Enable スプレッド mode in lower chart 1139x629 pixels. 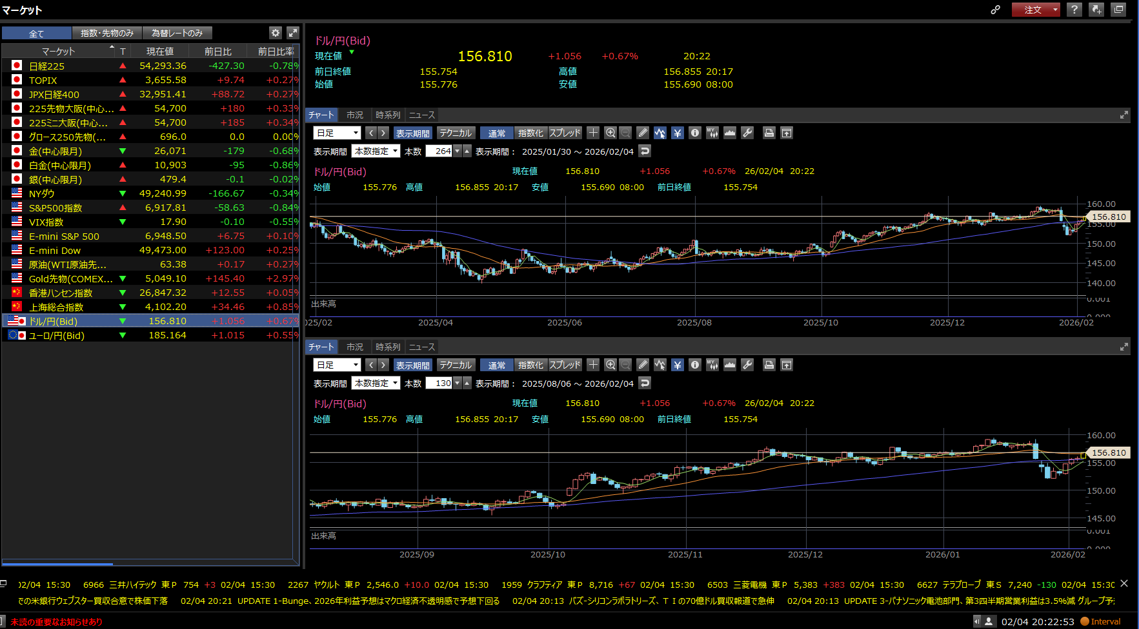(565, 365)
